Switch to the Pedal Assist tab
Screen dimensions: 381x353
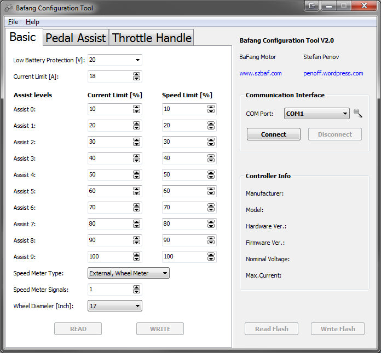click(76, 38)
